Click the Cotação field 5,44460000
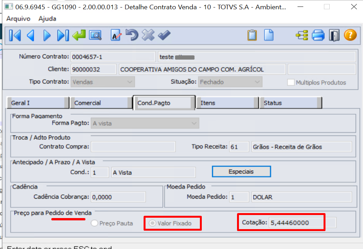This screenshot has height=249, width=363. click(x=302, y=223)
